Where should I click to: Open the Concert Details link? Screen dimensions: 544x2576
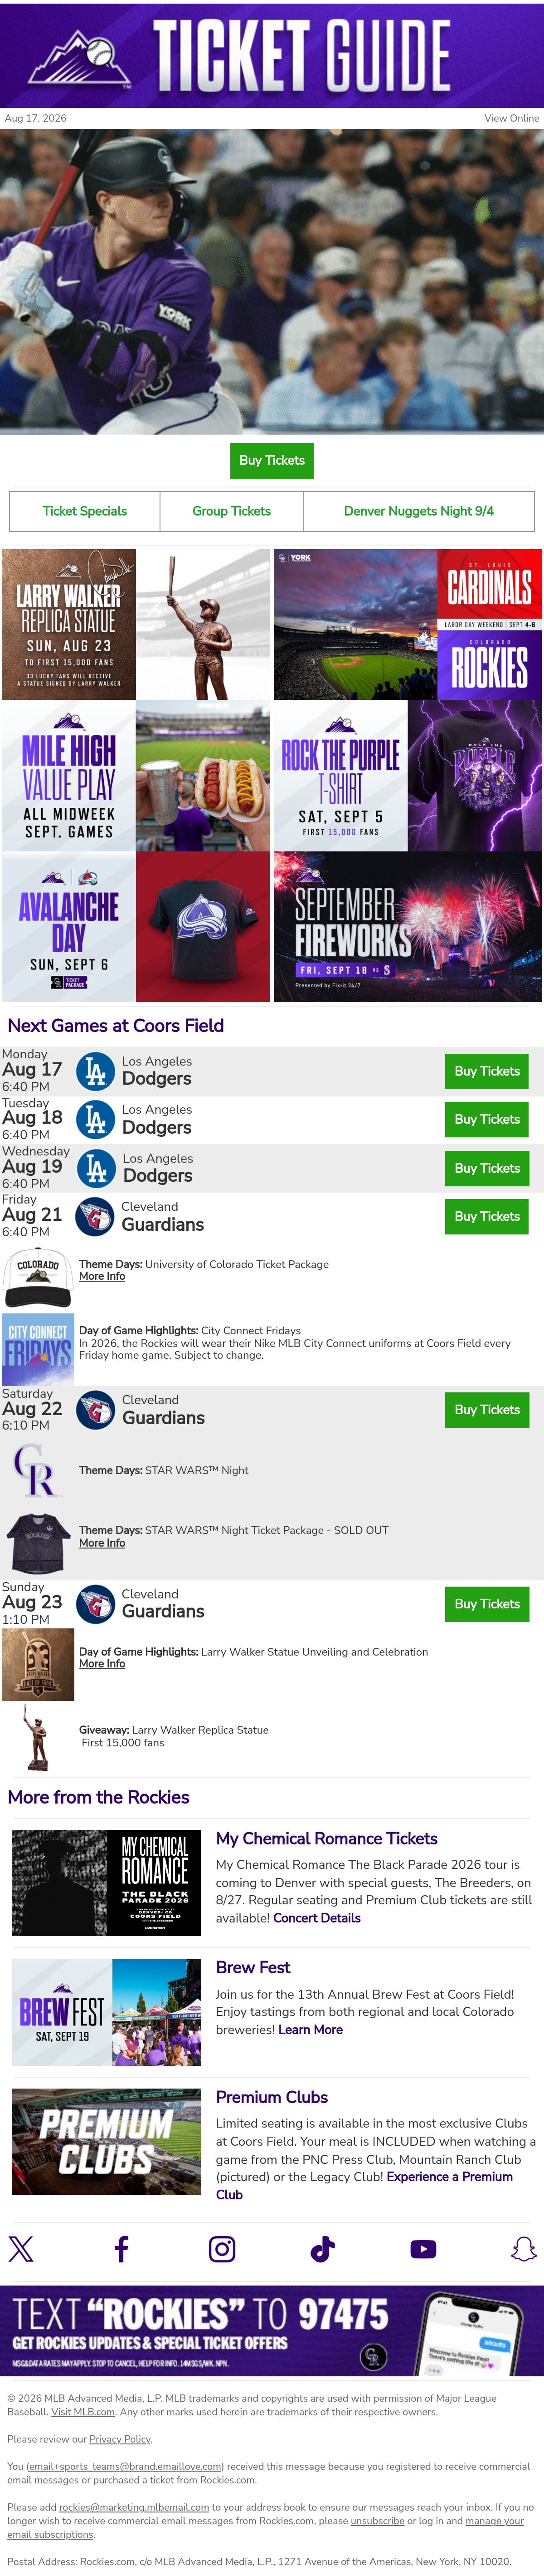tap(316, 1918)
